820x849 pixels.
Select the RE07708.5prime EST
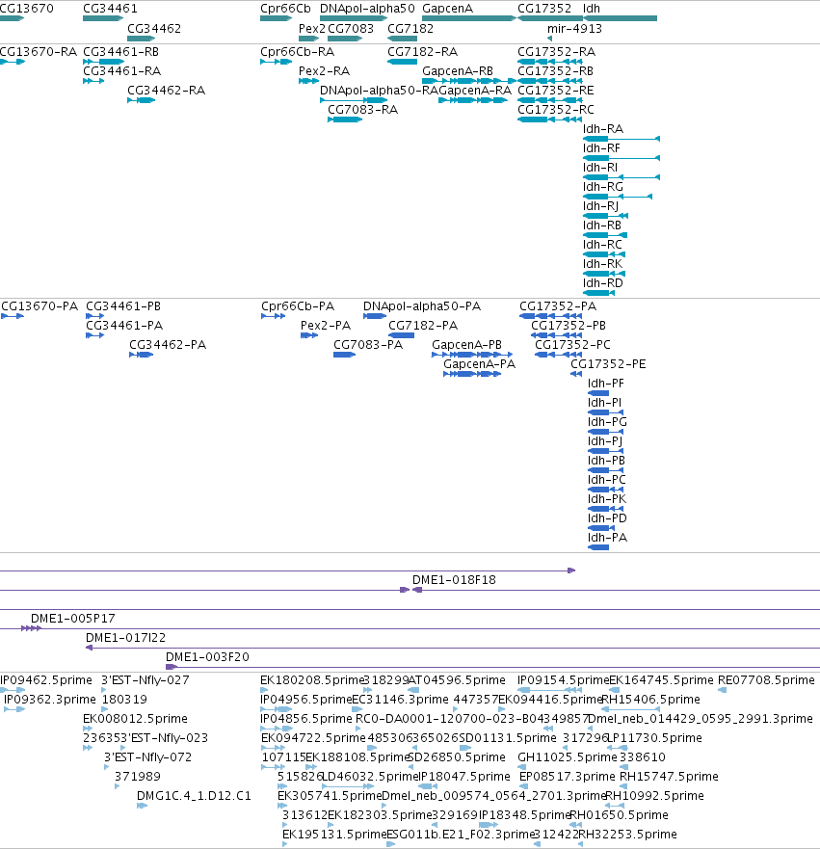(766, 680)
